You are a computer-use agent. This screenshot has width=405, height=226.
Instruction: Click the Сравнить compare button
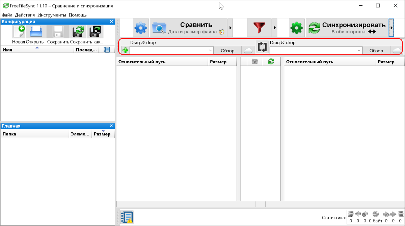point(188,28)
